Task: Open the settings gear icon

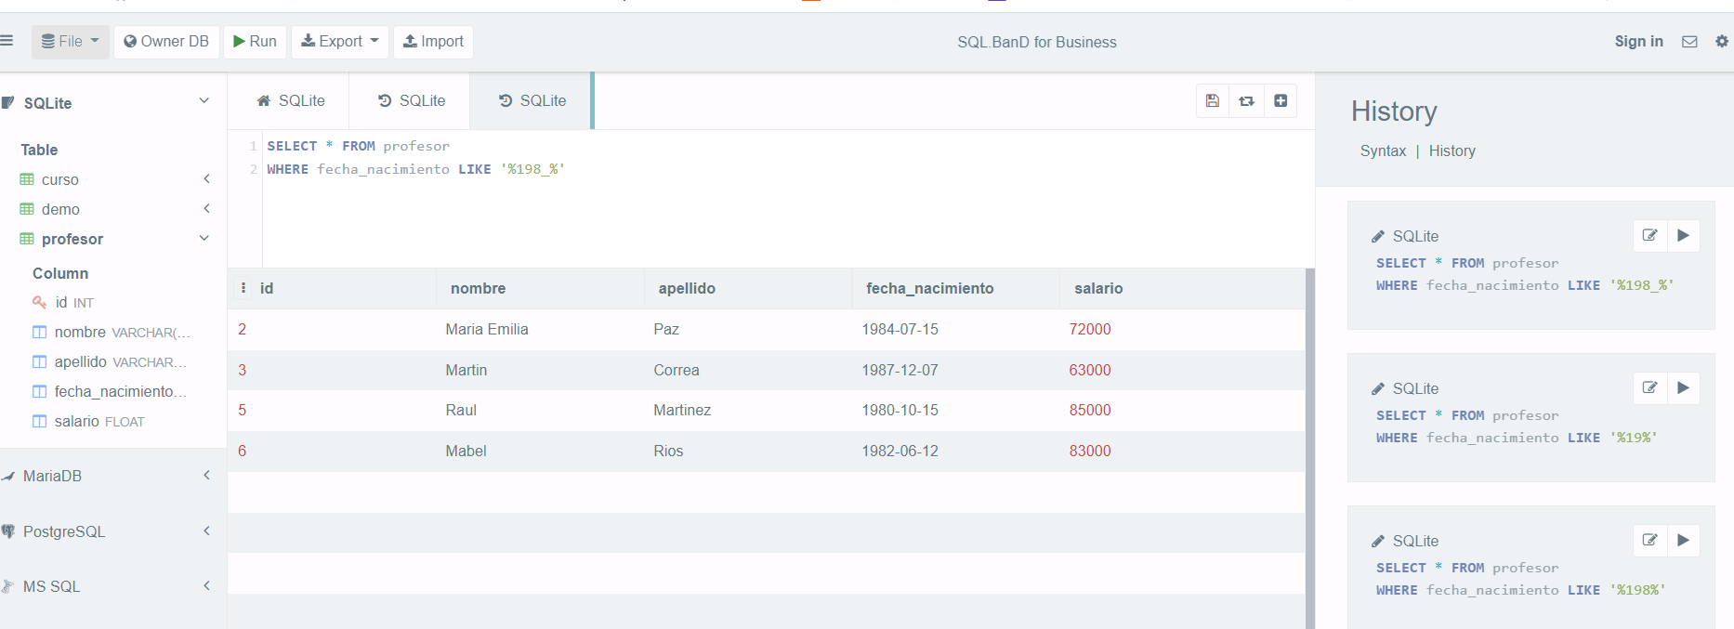Action: (1722, 41)
